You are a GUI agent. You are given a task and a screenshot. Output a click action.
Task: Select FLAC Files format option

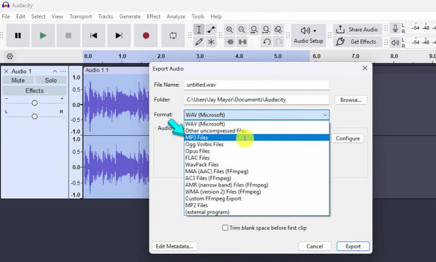coord(257,158)
